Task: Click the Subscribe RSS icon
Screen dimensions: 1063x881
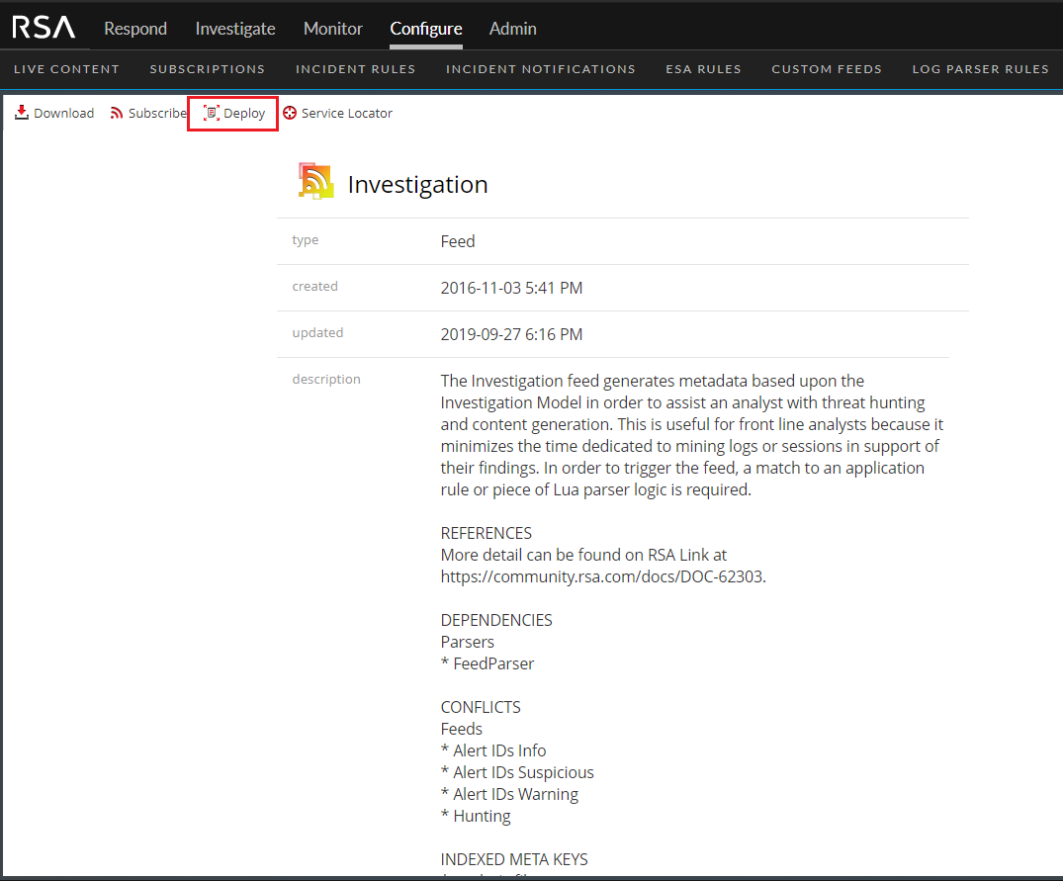Action: [x=117, y=113]
